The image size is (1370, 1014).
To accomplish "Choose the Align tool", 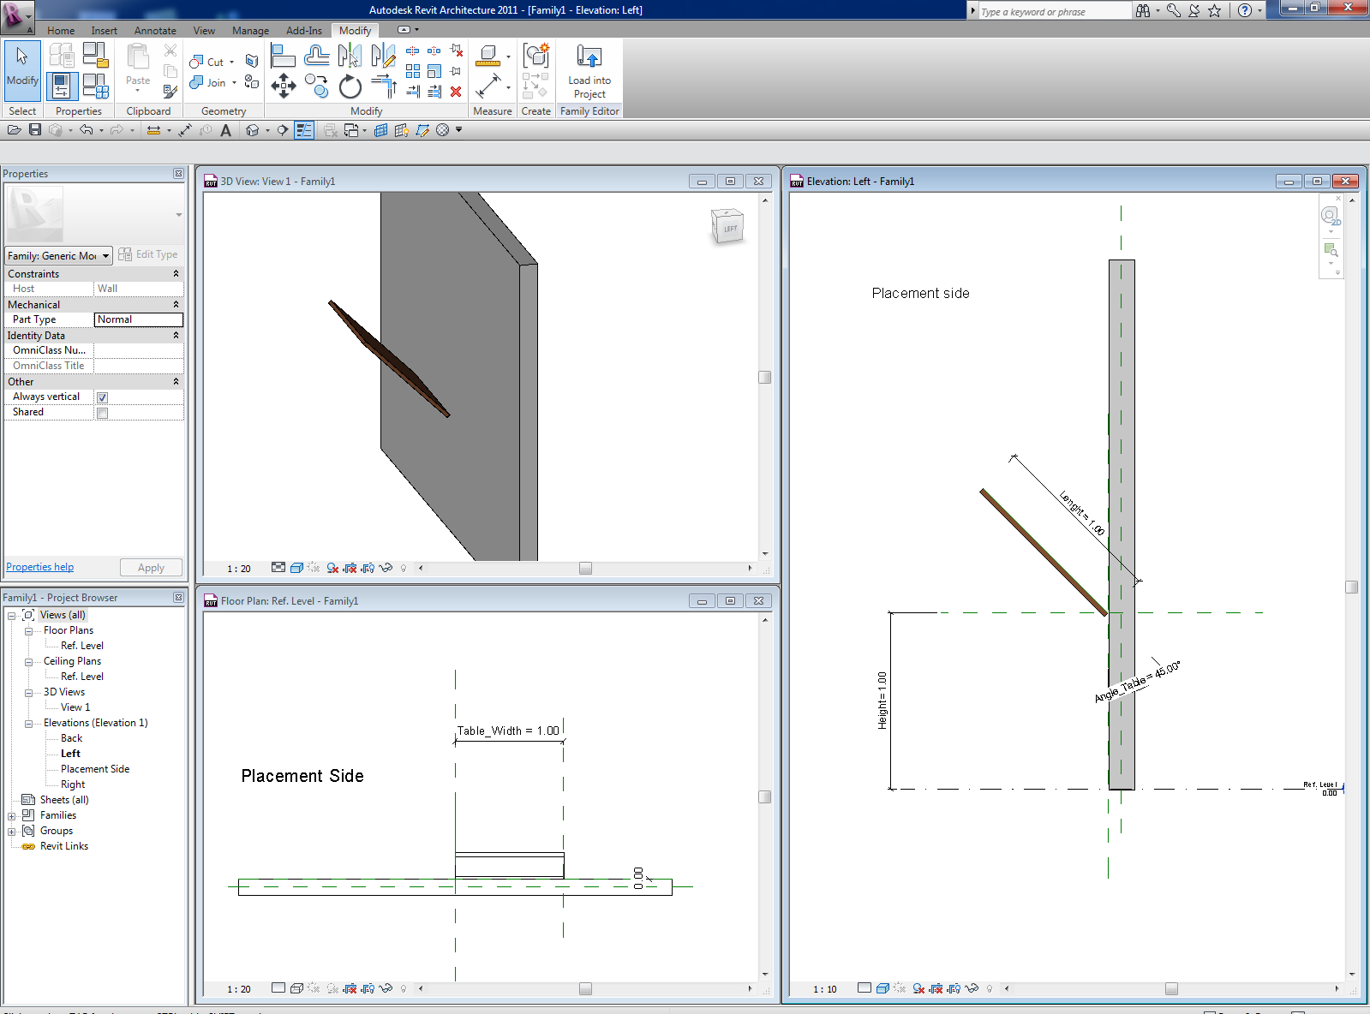I will (283, 57).
